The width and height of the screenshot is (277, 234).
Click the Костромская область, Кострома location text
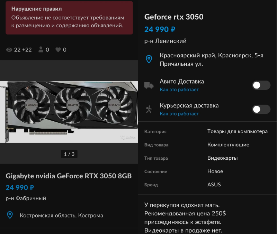pos(61,215)
